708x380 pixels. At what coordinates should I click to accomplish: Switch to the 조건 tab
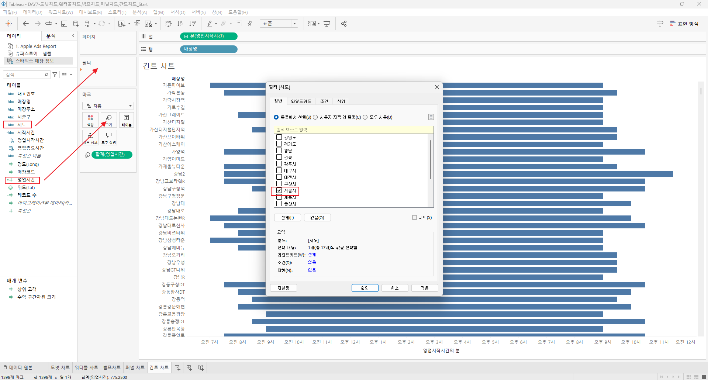coord(324,101)
